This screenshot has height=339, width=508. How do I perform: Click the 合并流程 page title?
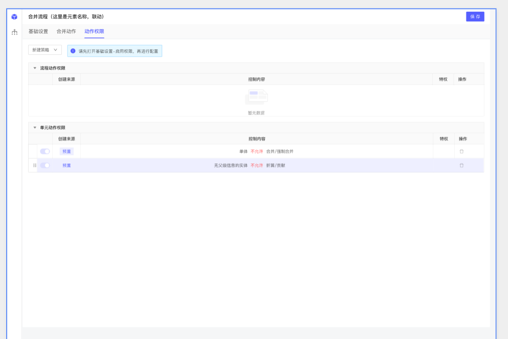coord(66,17)
